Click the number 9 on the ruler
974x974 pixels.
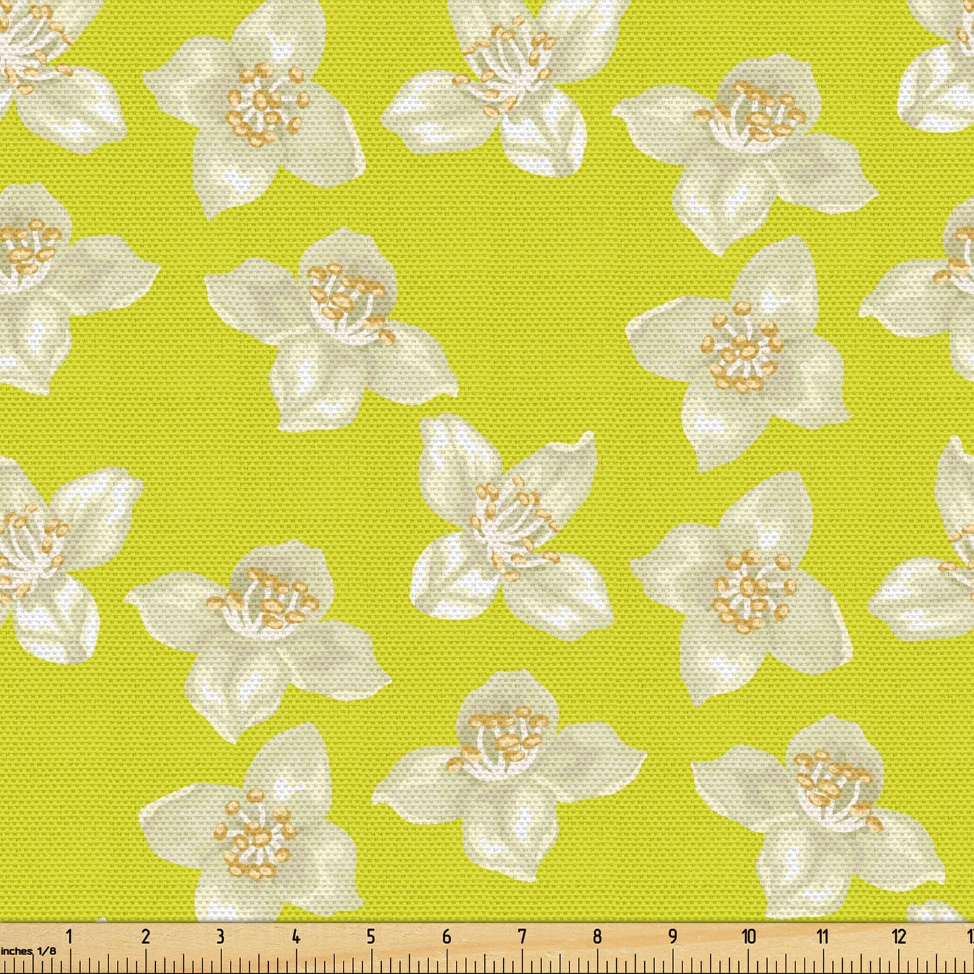673,936
